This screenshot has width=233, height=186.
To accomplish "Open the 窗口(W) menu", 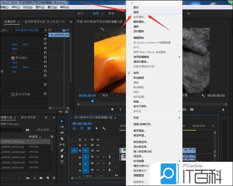I will point(52,7).
